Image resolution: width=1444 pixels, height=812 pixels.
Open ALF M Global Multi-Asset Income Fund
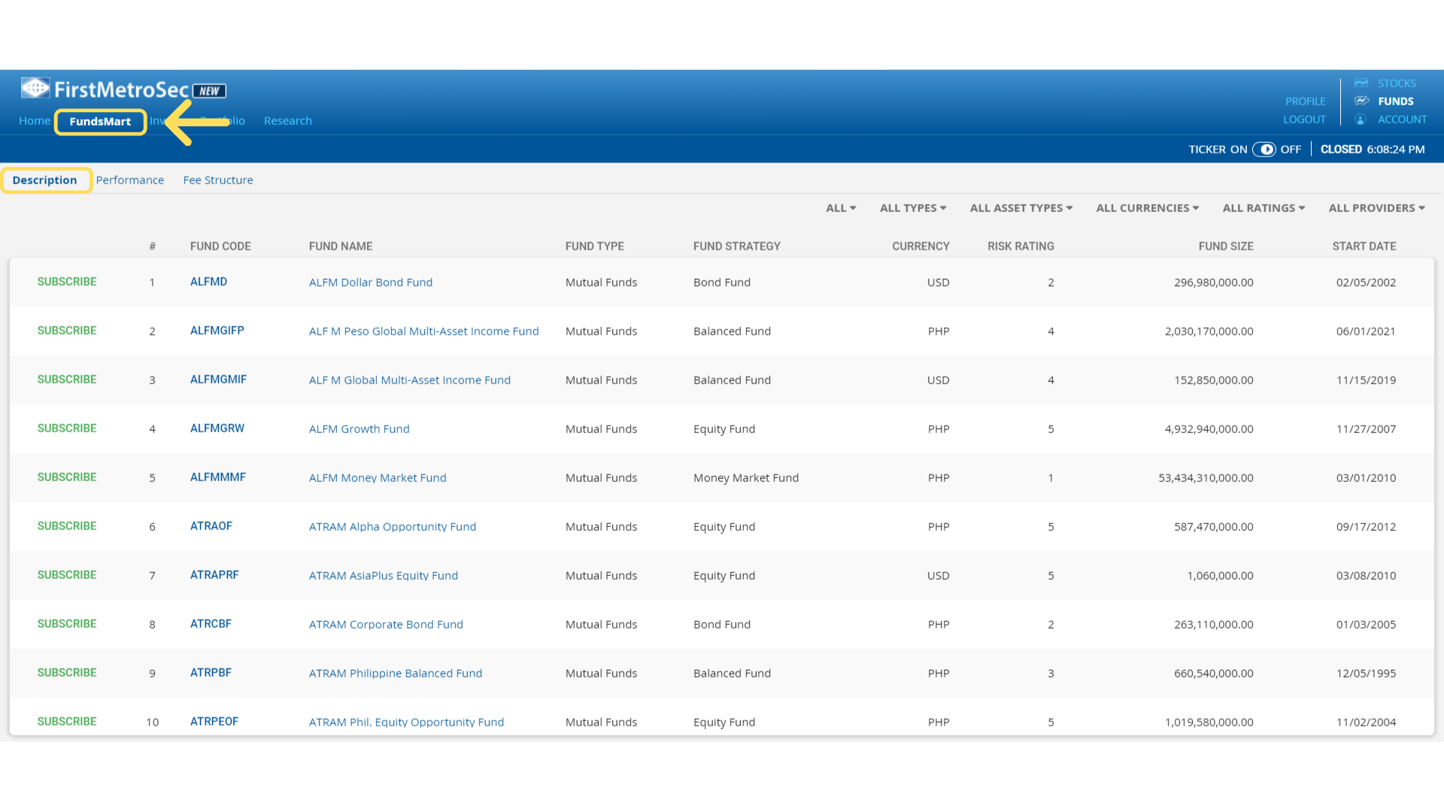pos(409,380)
